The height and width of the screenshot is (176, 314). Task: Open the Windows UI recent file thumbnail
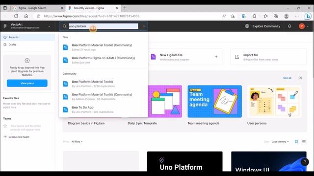(269, 161)
